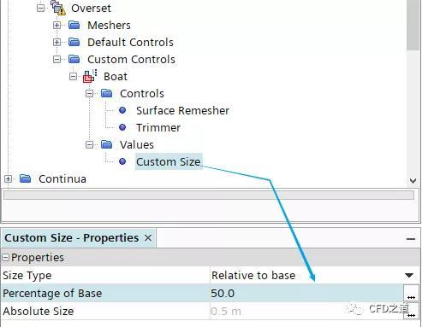Viewport: 422px width, 327px height.
Task: Expand the Default Controls node
Action: click(56, 42)
